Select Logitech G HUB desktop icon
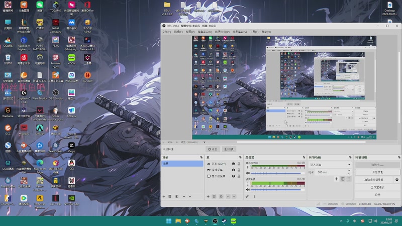Image resolution: width=402 pixels, height=226 pixels. [x=24, y=96]
